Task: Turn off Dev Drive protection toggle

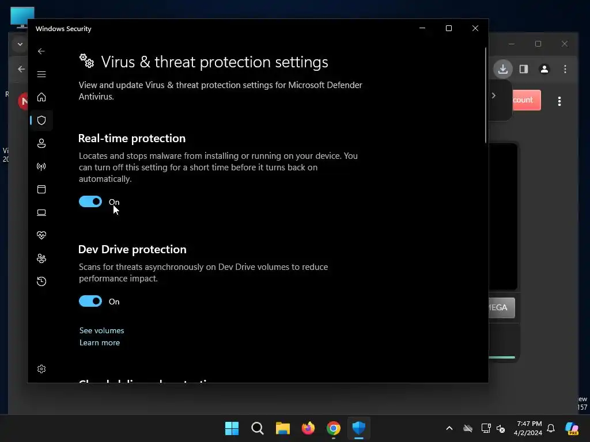Action: pos(90,301)
